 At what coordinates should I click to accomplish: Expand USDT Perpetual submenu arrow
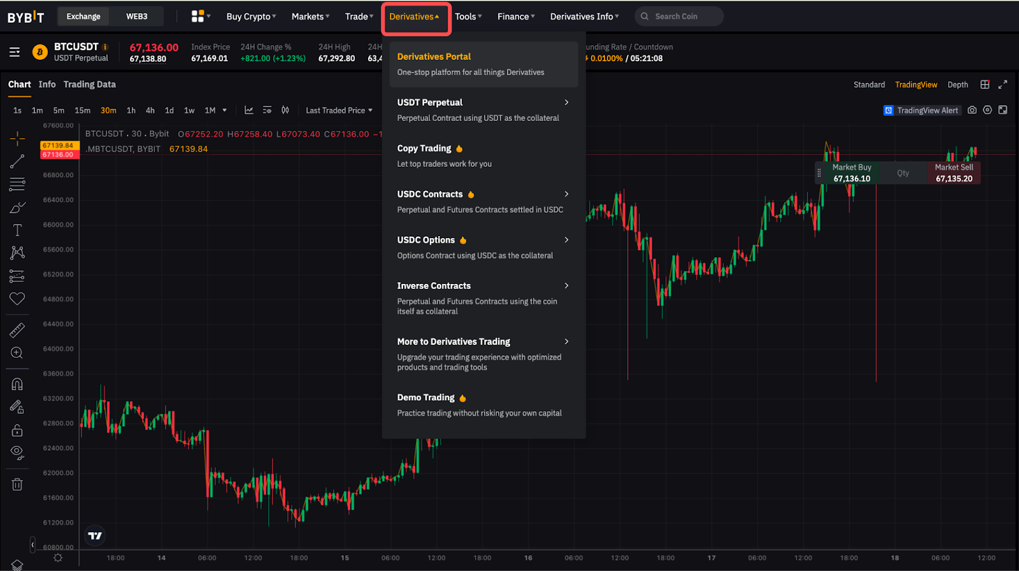pos(566,102)
